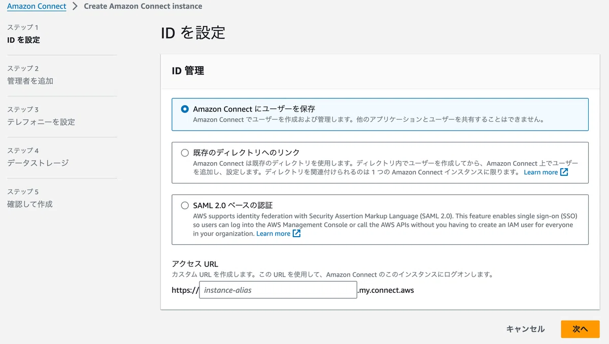Select step 2 '管理者を追加' in sidebar
609x344 pixels.
[30, 81]
